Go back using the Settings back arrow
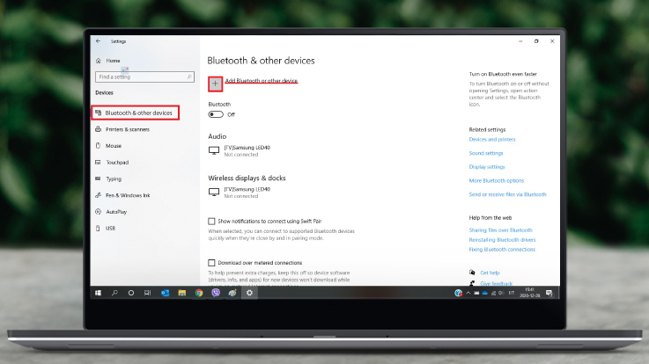The width and height of the screenshot is (649, 364). pos(98,40)
